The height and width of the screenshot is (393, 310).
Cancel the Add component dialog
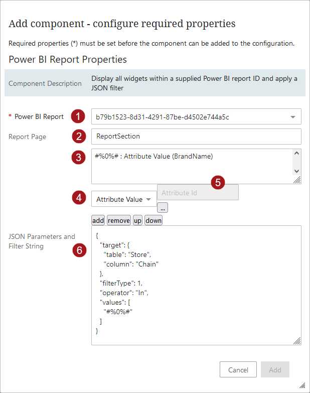[x=238, y=370]
